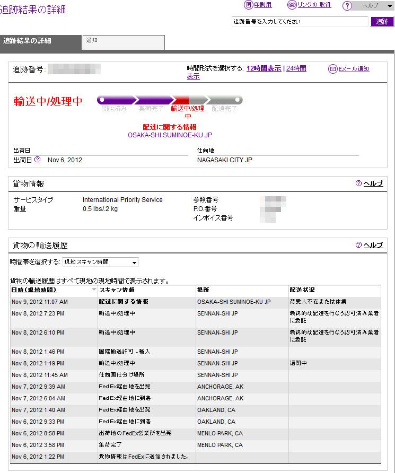This screenshot has width=395, height=473.
Task: Open ヘルプ link in 貨物の輸送履歴 section
Action: click(x=373, y=244)
